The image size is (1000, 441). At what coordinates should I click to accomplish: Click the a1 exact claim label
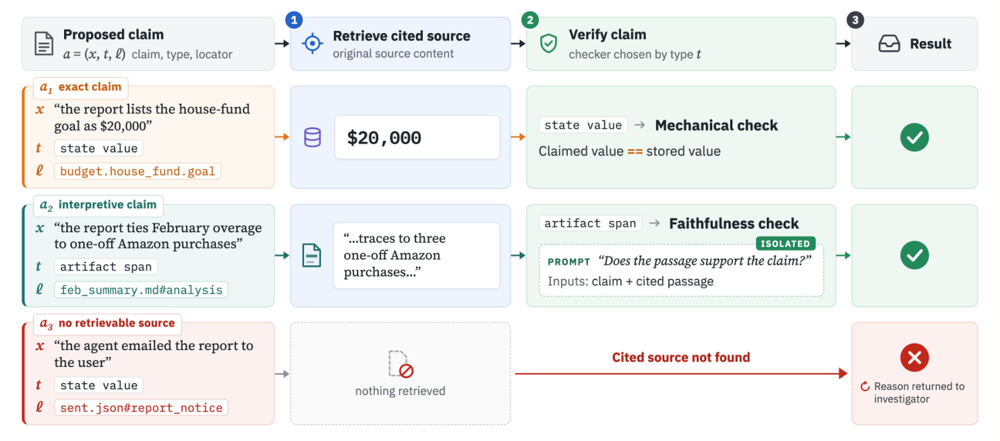click(x=81, y=87)
